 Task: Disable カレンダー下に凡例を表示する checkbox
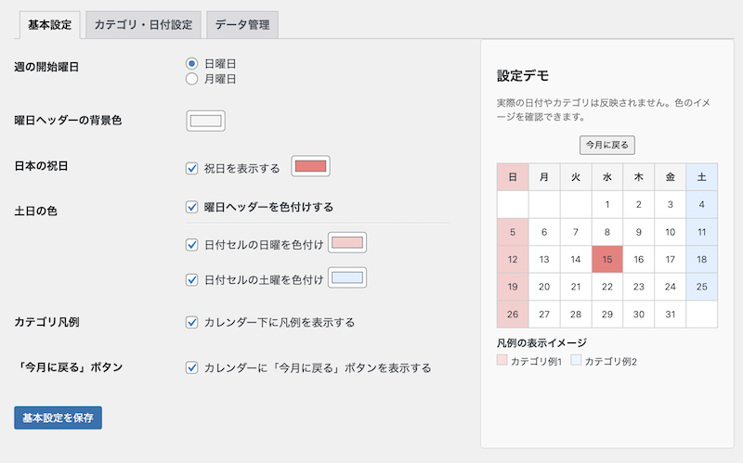tap(192, 323)
